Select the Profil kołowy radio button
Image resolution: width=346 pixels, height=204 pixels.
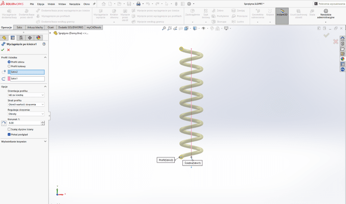coord(9,67)
